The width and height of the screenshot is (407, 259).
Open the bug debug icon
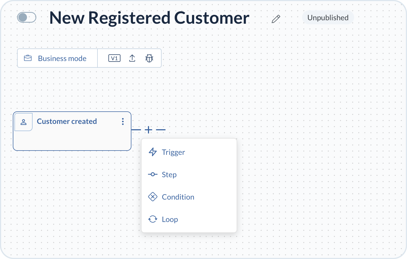click(149, 58)
